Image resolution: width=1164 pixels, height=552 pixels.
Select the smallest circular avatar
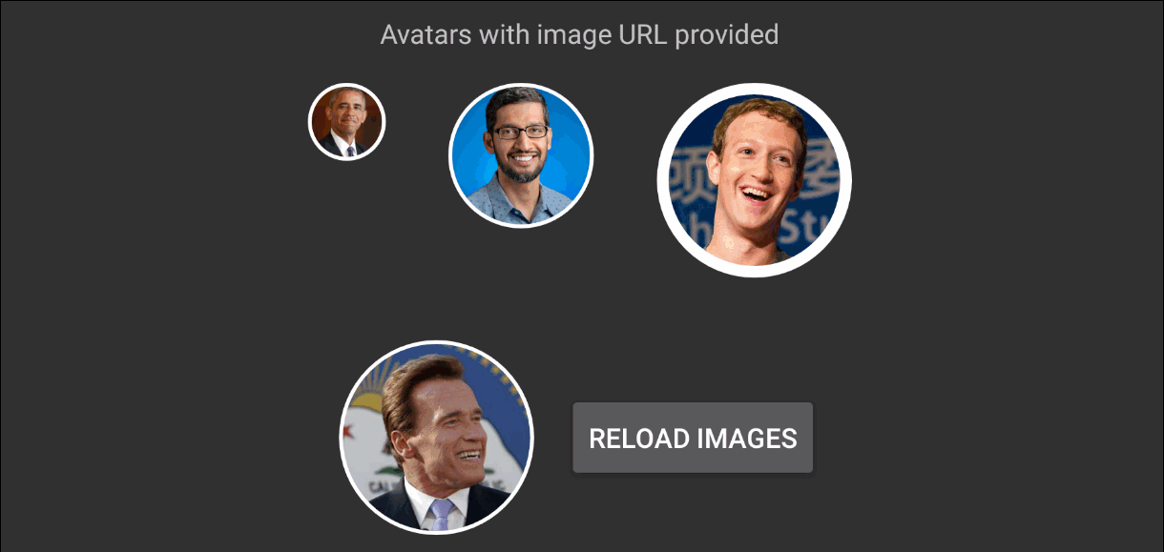(346, 122)
